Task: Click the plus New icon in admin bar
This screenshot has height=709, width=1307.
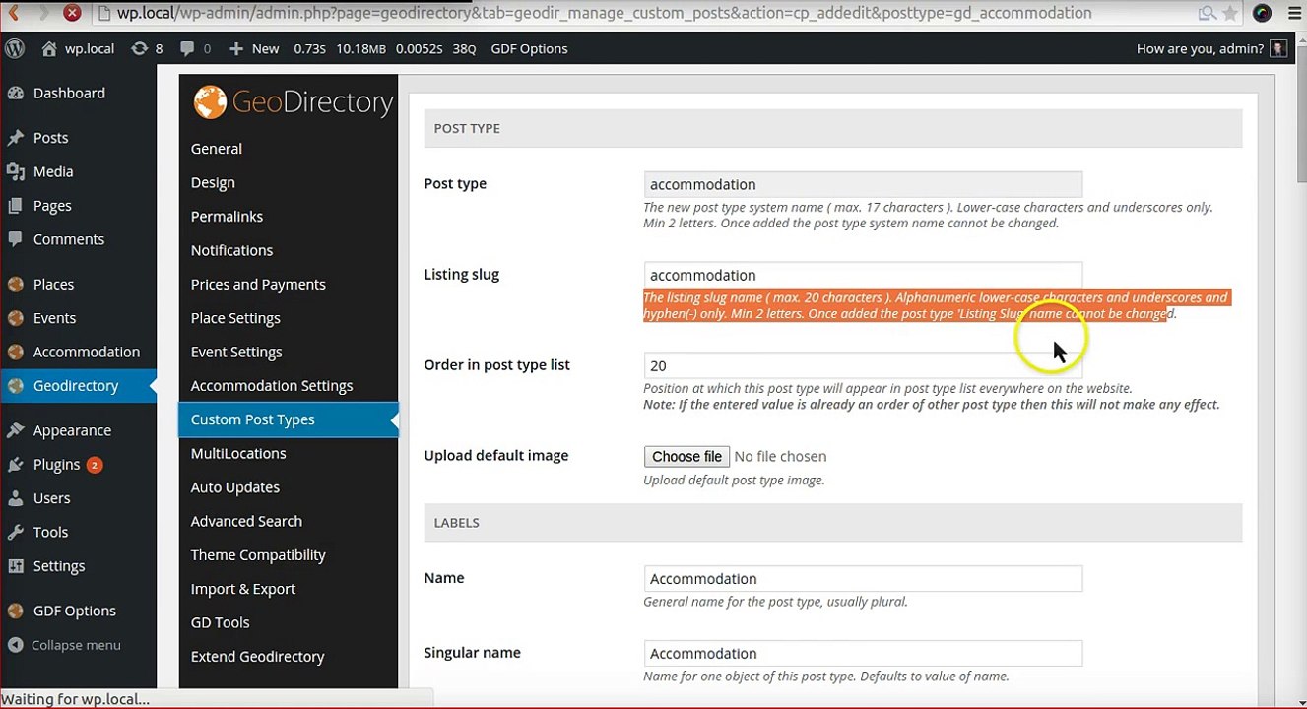Action: [235, 48]
